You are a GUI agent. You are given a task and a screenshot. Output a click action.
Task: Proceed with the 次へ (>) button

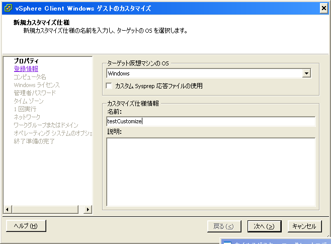click(x=264, y=226)
